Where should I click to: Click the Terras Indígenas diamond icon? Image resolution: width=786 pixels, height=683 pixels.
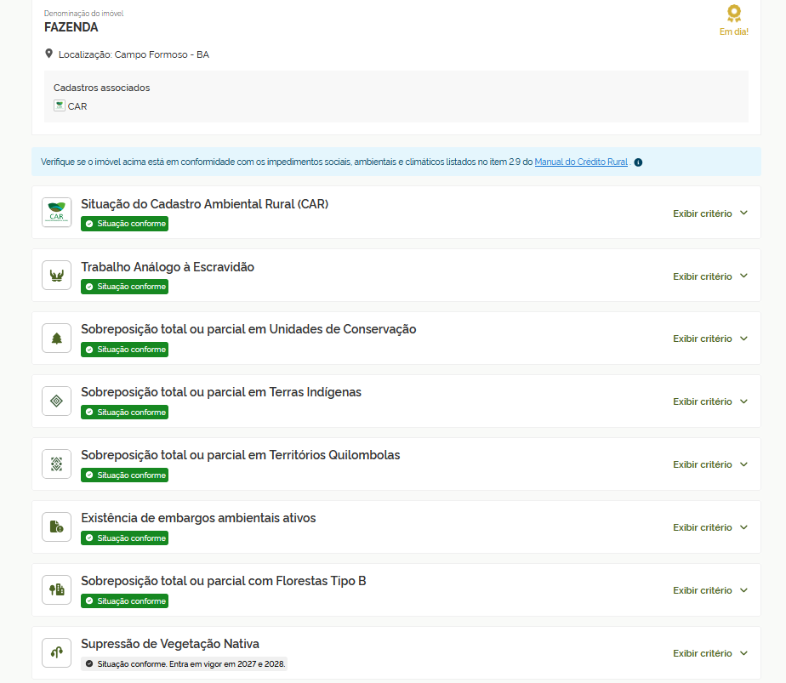pyautogui.click(x=57, y=401)
